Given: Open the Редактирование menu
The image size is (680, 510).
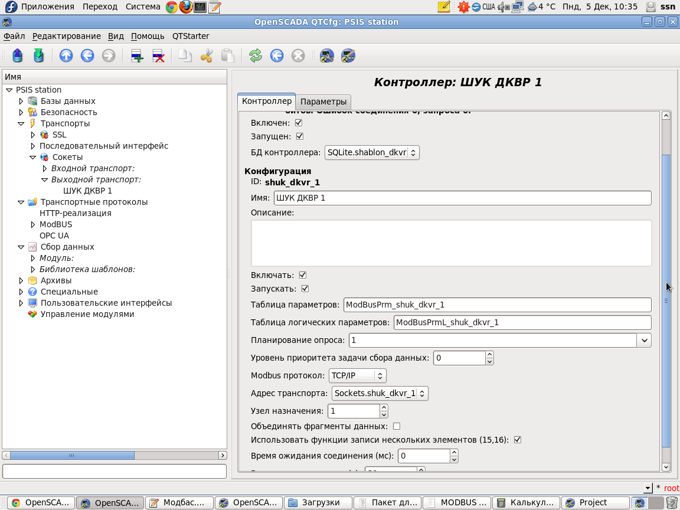Looking at the screenshot, I should (x=66, y=36).
